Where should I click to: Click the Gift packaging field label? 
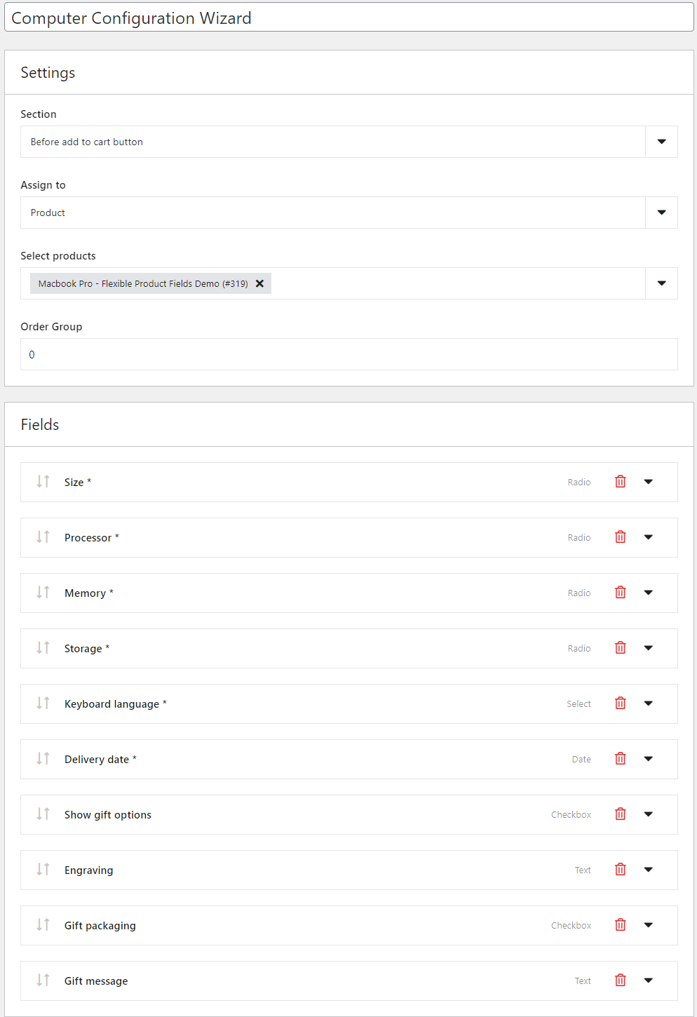point(100,926)
